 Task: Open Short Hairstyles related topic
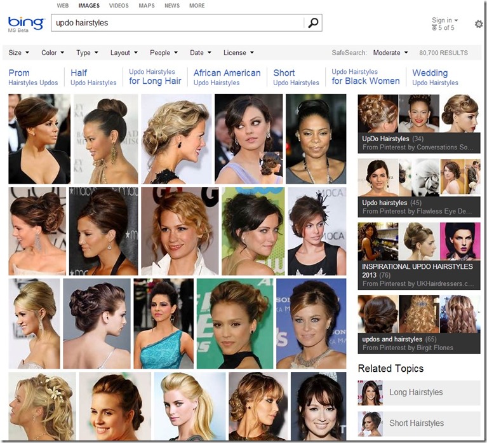419,423
